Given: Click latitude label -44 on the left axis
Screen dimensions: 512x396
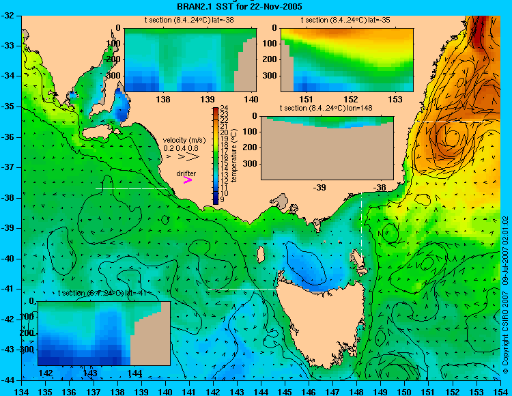Looking at the screenshot, I should (x=8, y=380).
